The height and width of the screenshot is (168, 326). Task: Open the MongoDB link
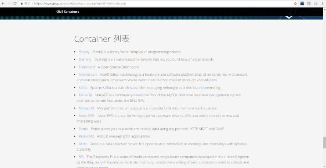87,108
